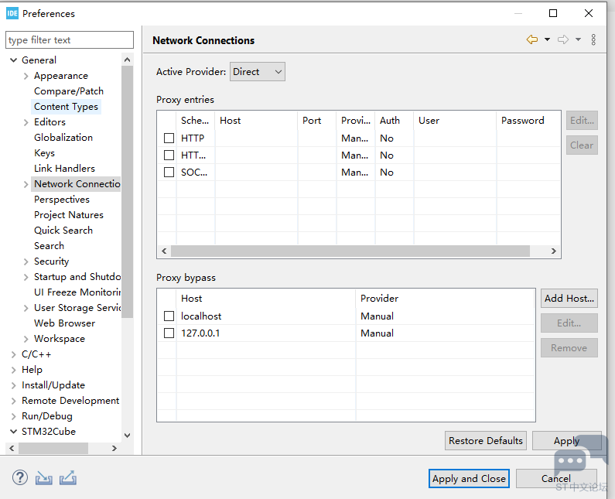Expand the Install/Update tree node
Image resolution: width=615 pixels, height=499 pixels.
13,385
